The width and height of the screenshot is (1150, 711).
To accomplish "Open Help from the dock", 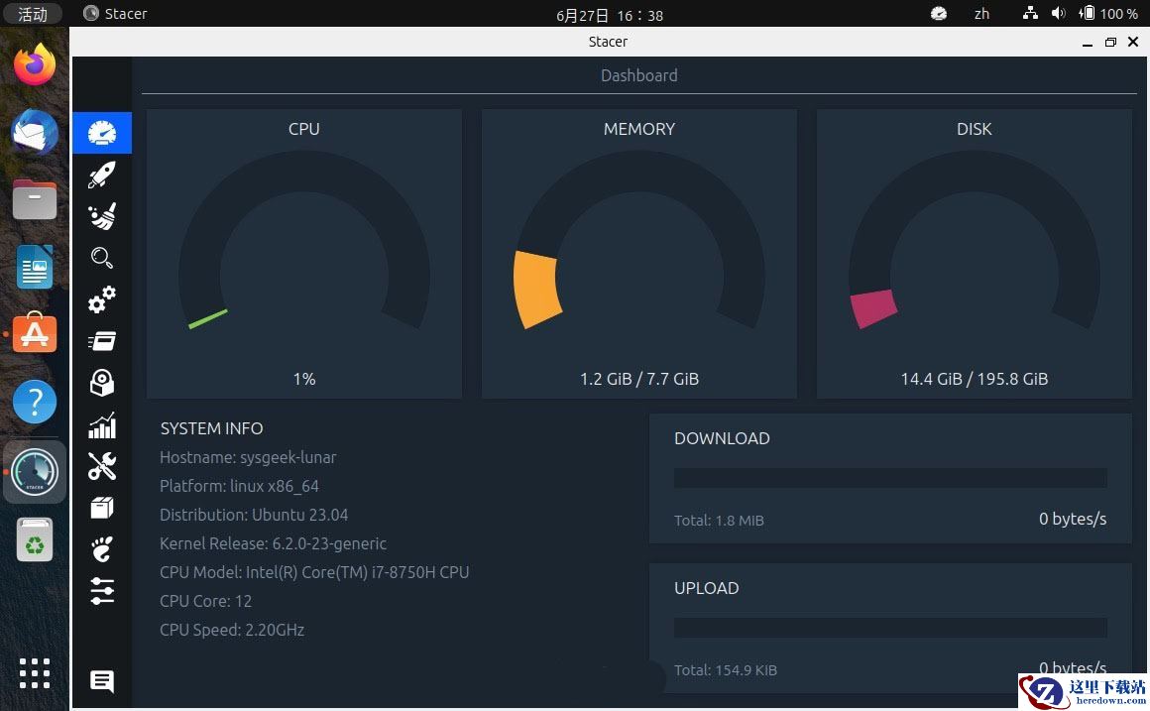I will pyautogui.click(x=35, y=402).
